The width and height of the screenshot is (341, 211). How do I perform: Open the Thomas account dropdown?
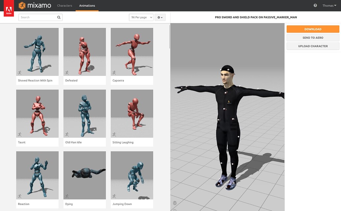(x=329, y=5)
